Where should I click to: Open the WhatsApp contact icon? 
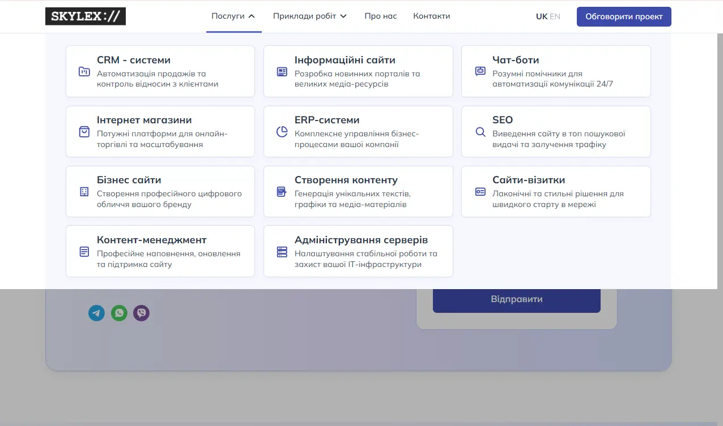click(119, 313)
